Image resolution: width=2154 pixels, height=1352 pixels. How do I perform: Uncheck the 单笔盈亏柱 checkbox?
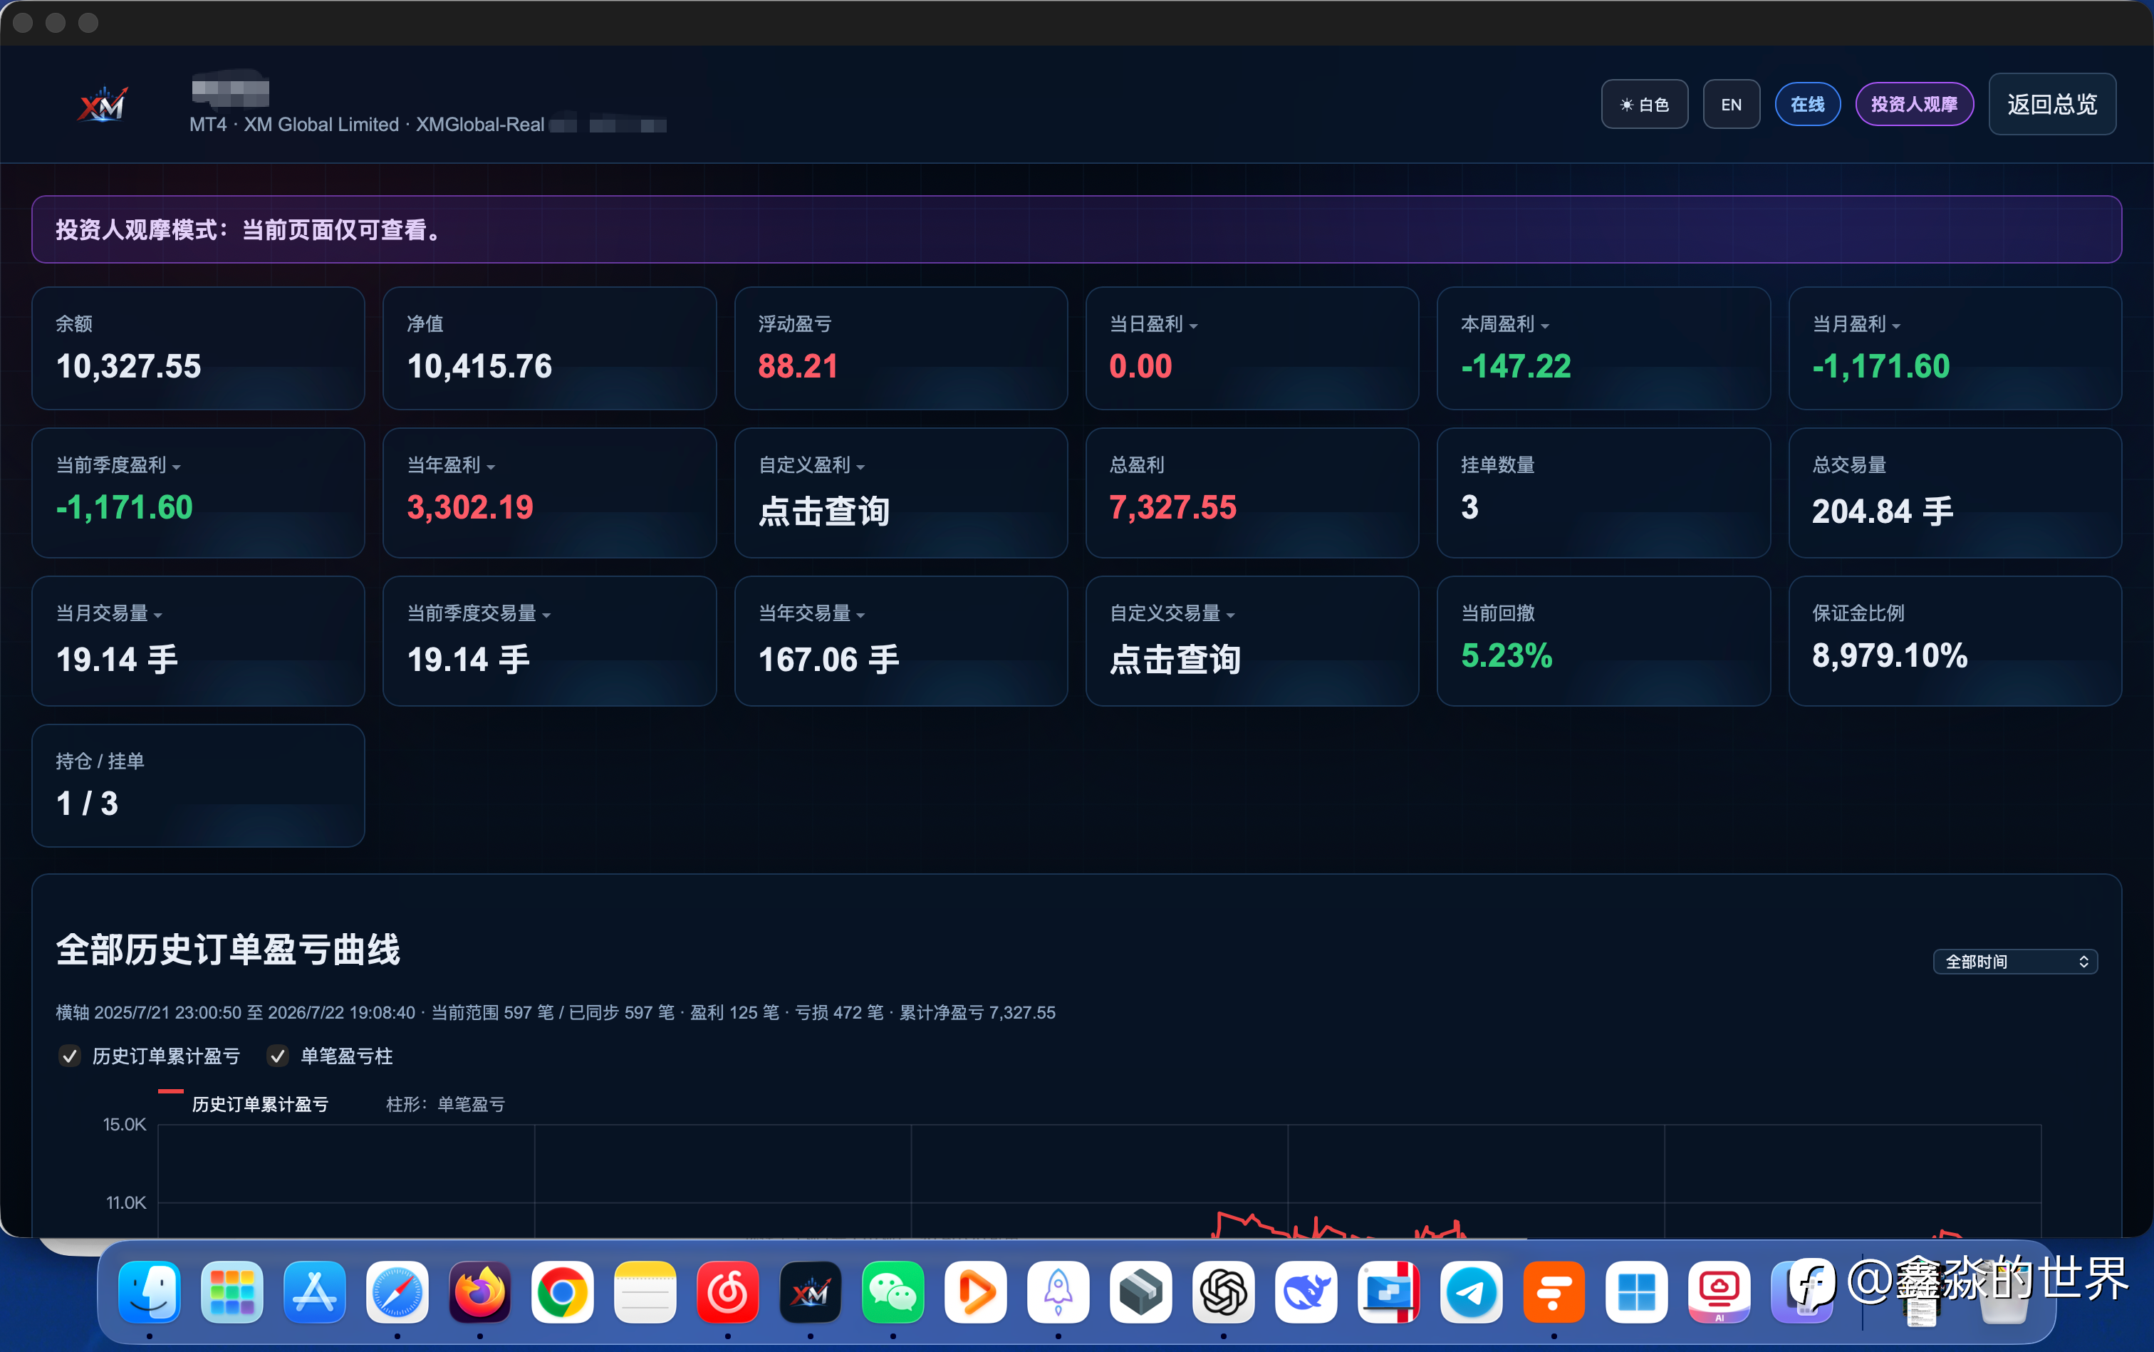[x=277, y=1056]
